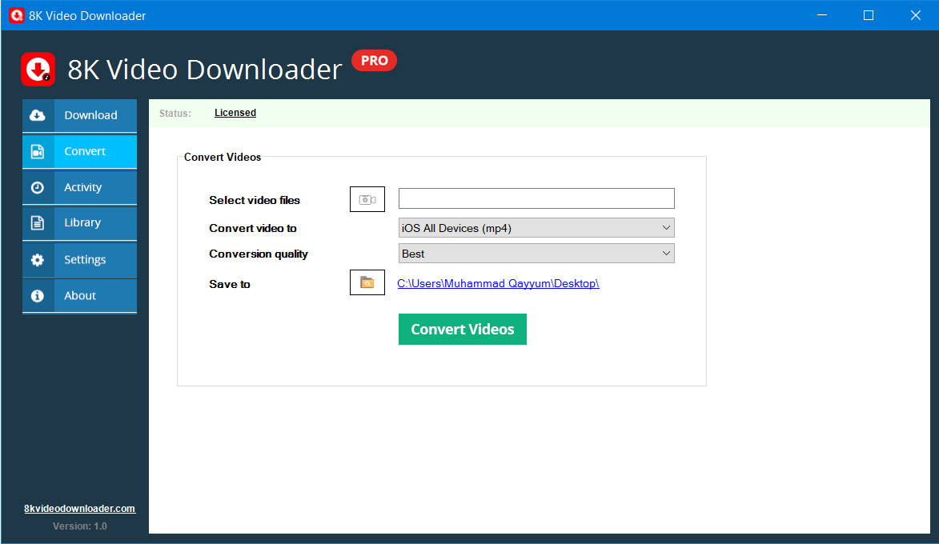939x544 pixels.
Task: Click the Convert video to label
Action: coord(253,228)
